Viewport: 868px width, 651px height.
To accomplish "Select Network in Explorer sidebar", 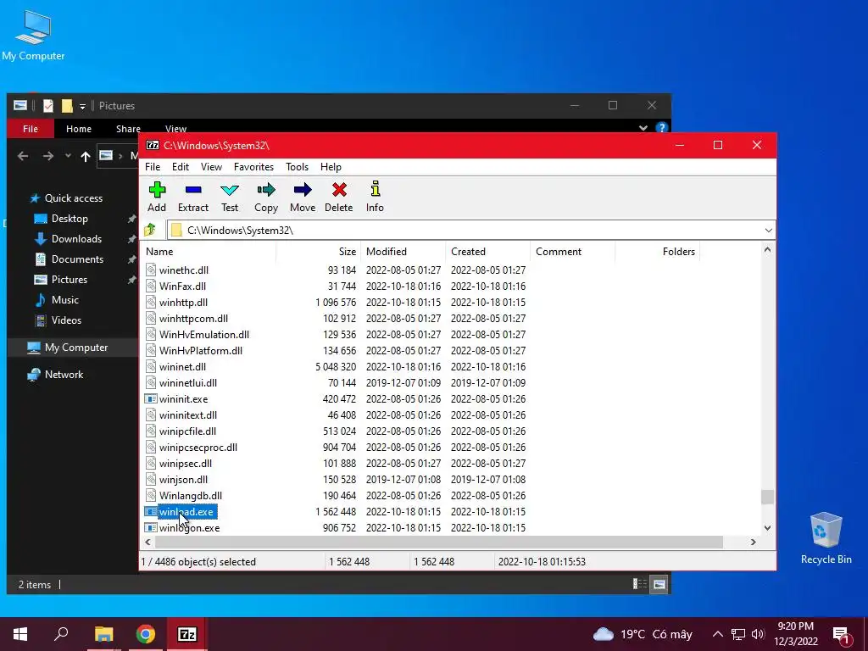I will (64, 375).
